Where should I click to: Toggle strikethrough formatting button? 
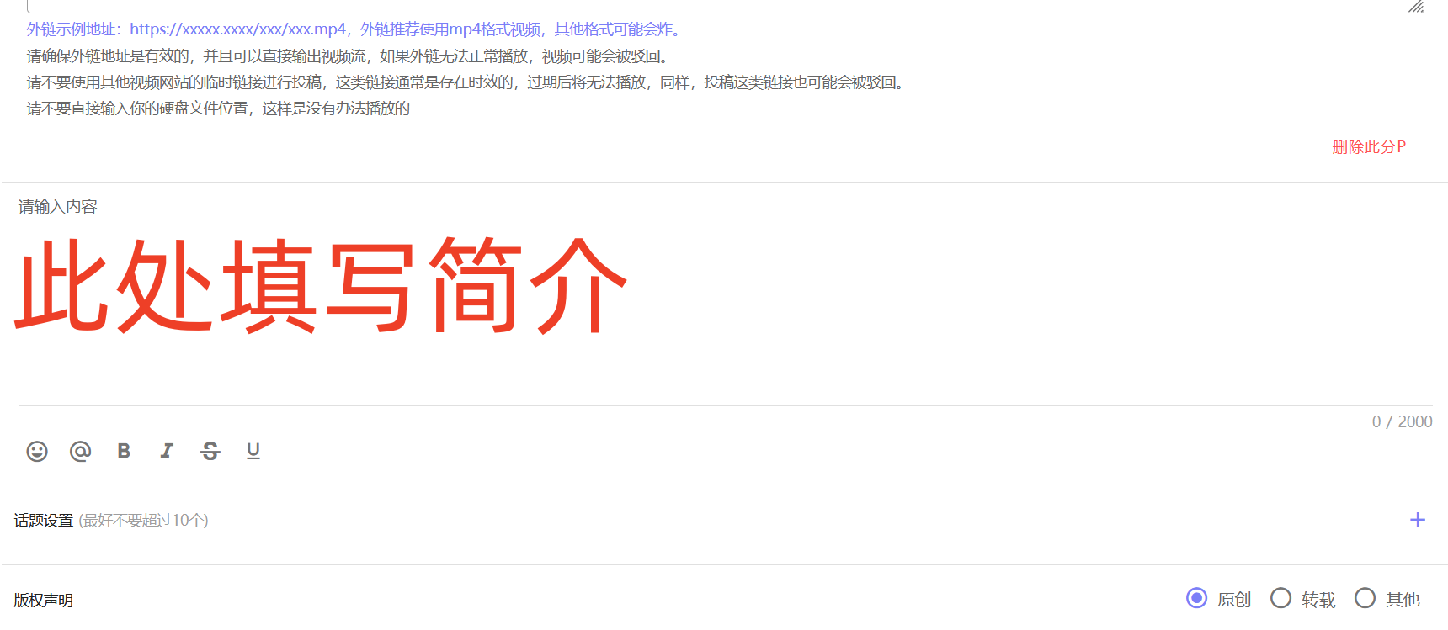pyautogui.click(x=210, y=452)
